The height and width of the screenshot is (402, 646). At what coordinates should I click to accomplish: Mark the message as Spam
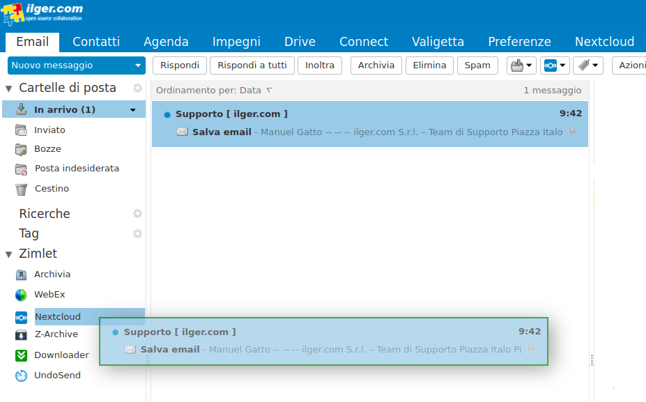click(x=477, y=65)
